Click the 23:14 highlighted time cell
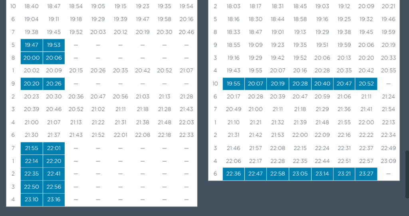Image resolution: width=409 pixels, height=216 pixels. click(x=322, y=174)
